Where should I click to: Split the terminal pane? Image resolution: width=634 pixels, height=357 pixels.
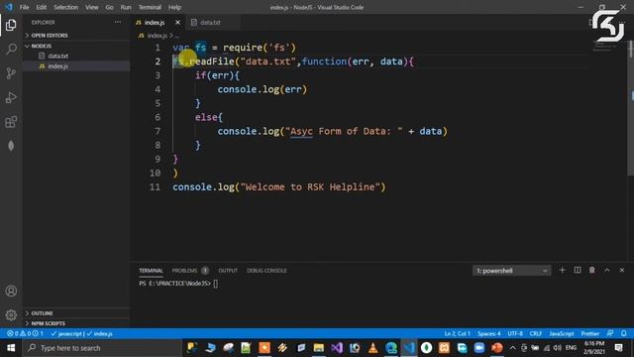click(578, 270)
